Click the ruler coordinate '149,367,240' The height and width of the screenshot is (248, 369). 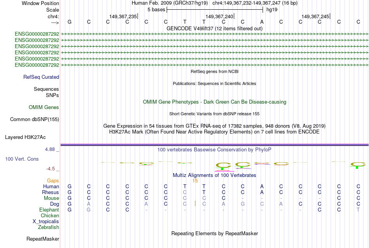(219, 16)
